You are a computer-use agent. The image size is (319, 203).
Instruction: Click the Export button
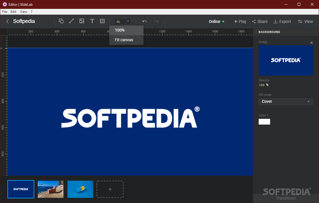[x=282, y=21]
